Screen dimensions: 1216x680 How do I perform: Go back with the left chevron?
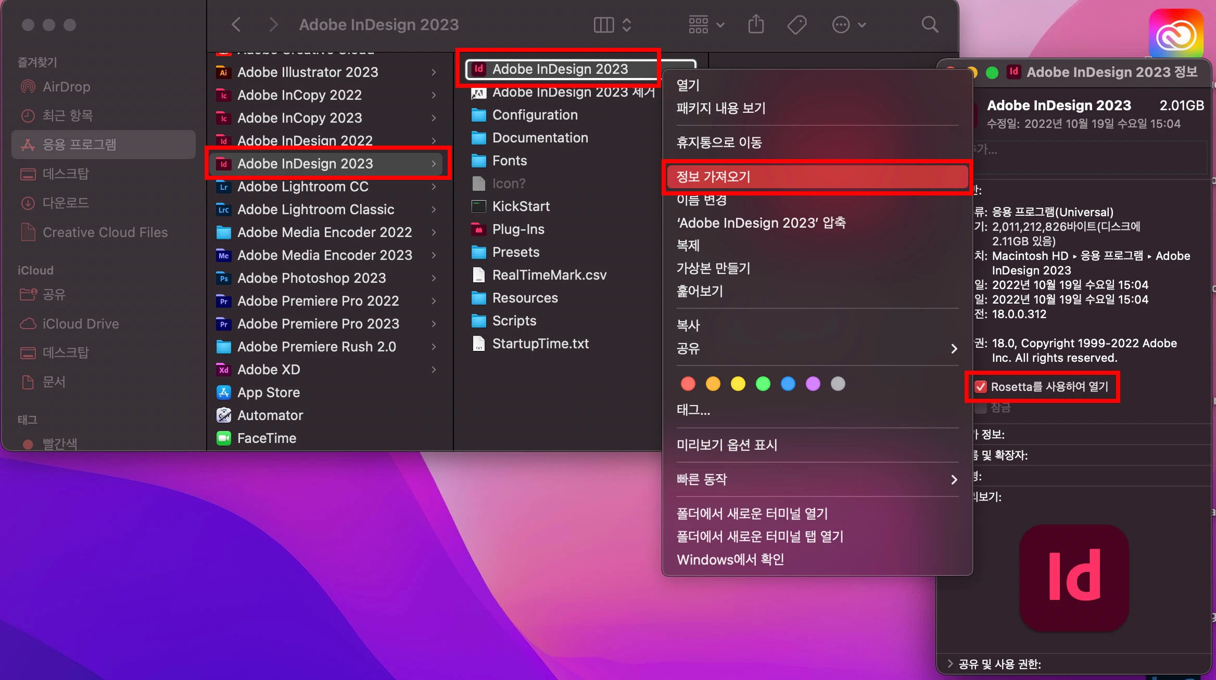pos(236,24)
